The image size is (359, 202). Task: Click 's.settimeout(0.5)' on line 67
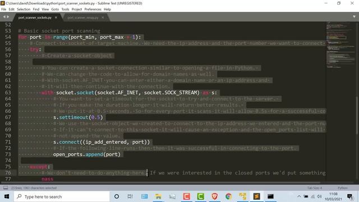(x=78, y=117)
